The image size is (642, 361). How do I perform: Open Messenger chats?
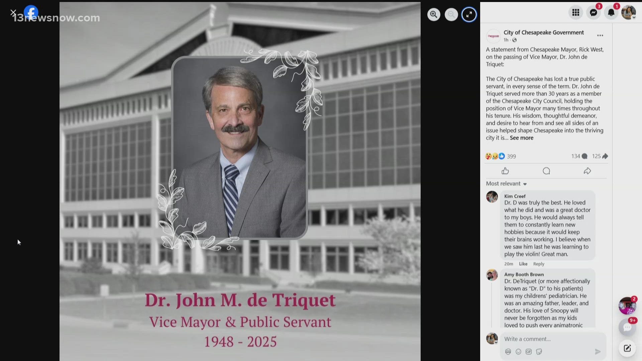point(593,13)
